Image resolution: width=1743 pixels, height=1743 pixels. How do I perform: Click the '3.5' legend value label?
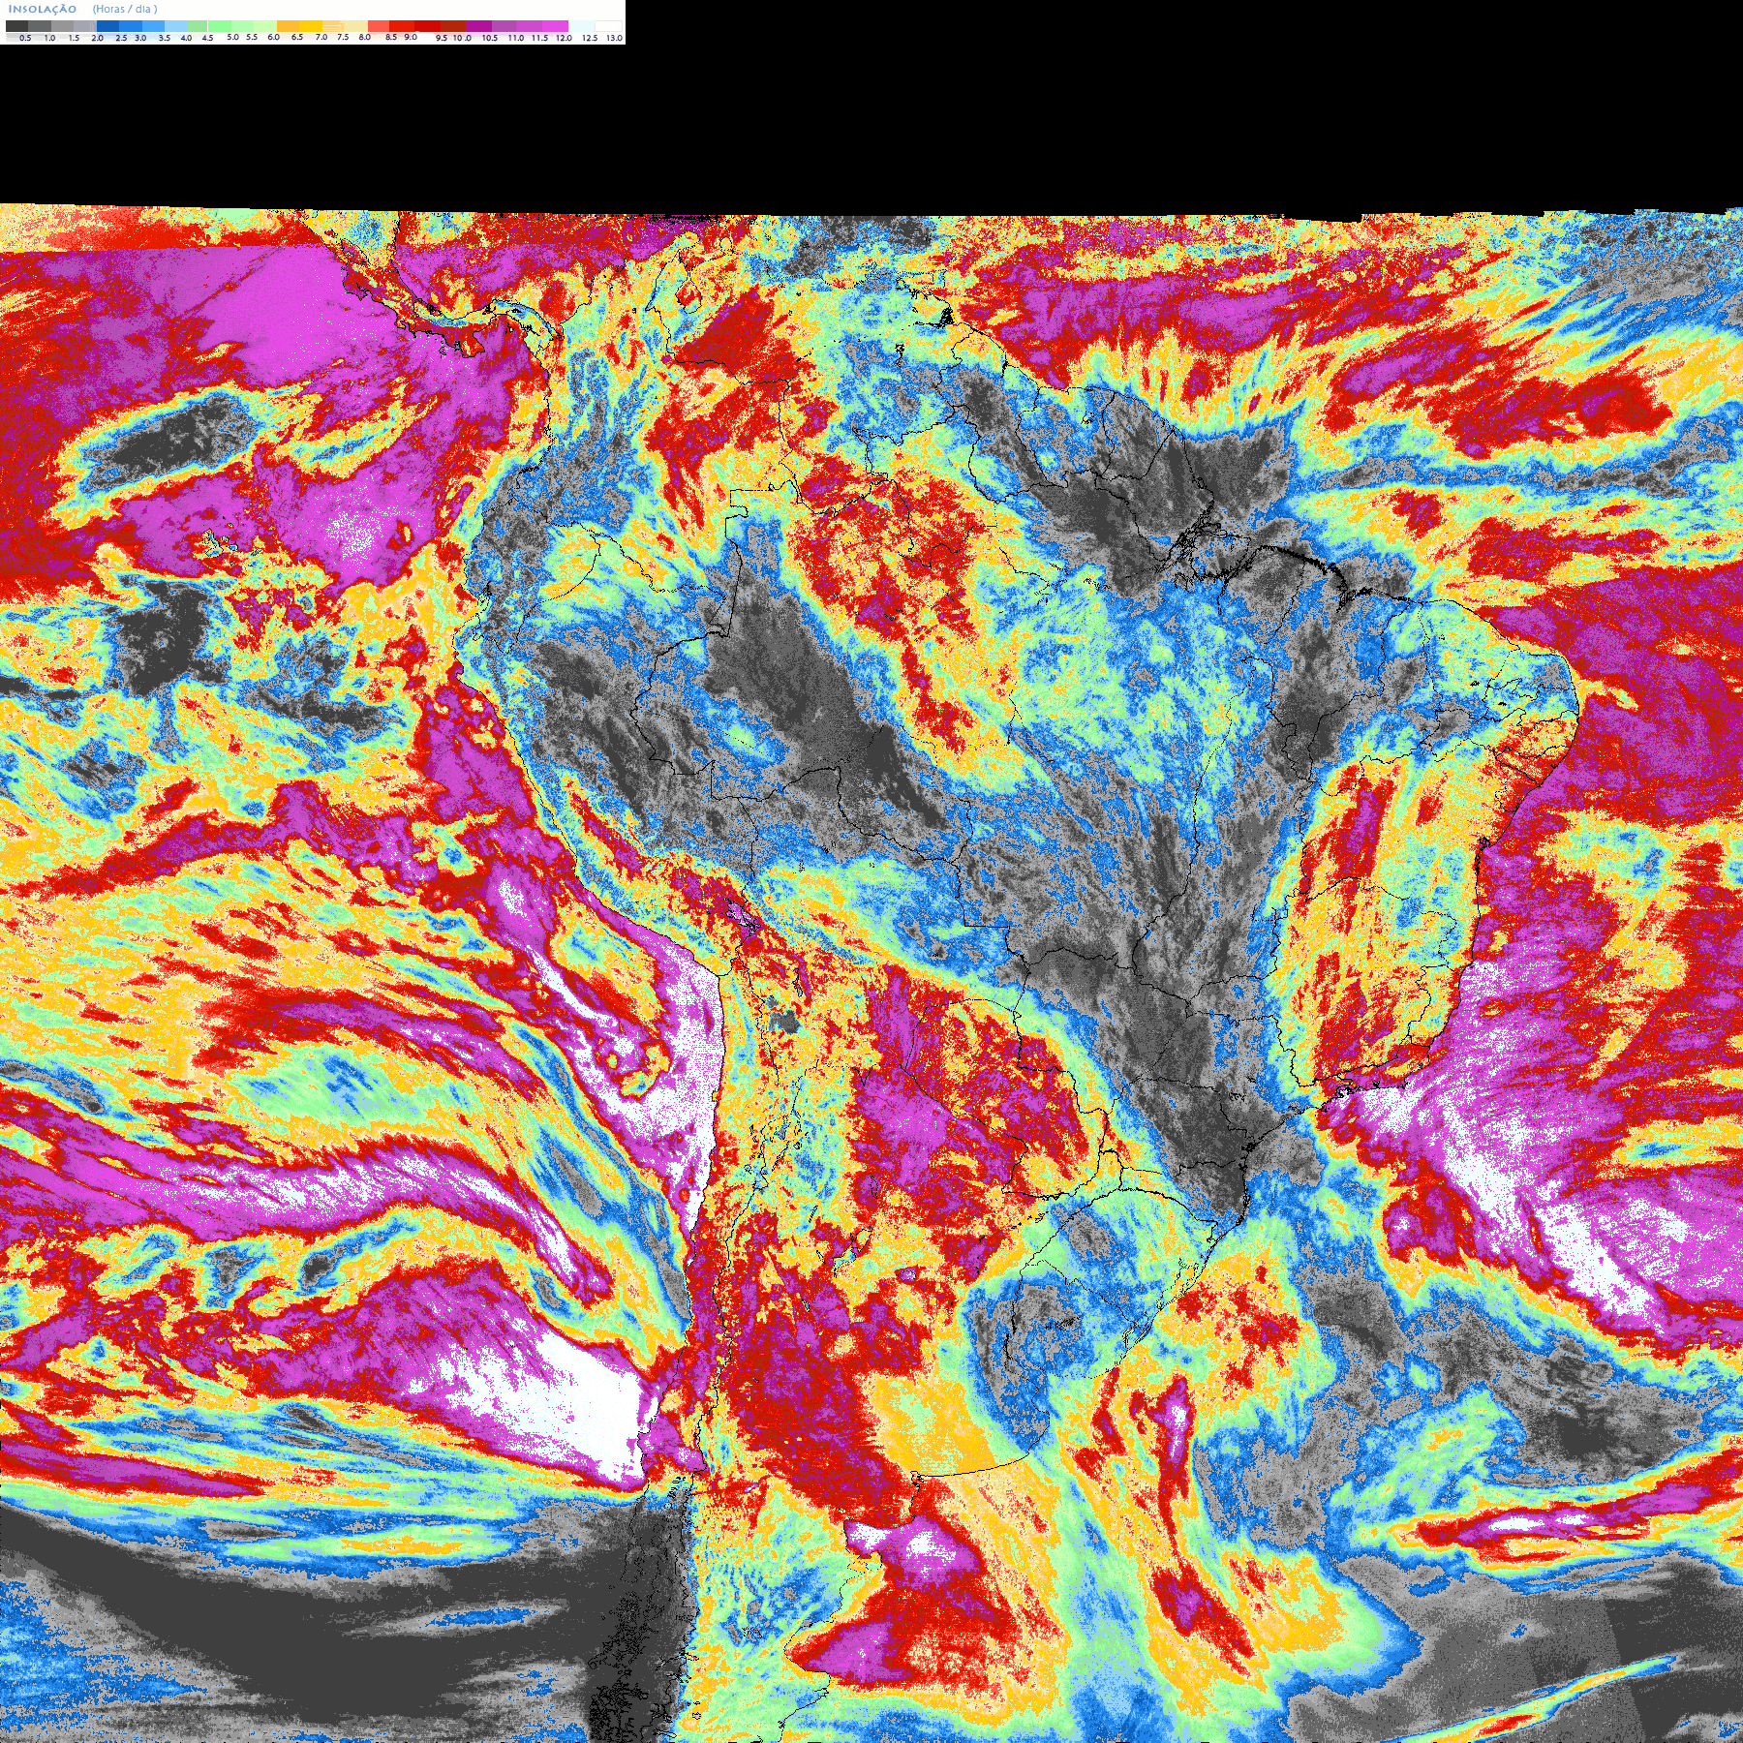[165, 38]
